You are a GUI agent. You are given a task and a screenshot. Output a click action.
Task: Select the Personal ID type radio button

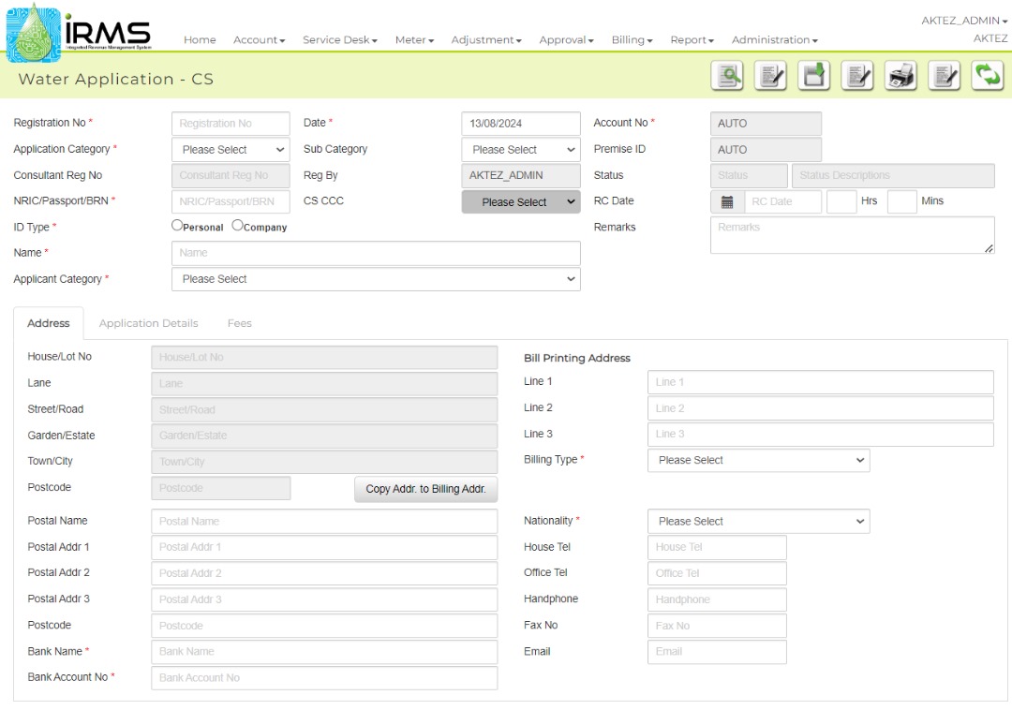pyautogui.click(x=177, y=225)
